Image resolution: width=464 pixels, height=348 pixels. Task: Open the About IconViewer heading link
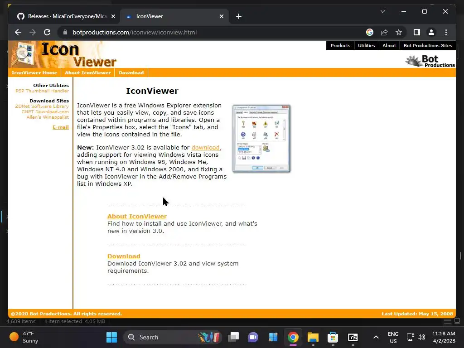pos(137,216)
